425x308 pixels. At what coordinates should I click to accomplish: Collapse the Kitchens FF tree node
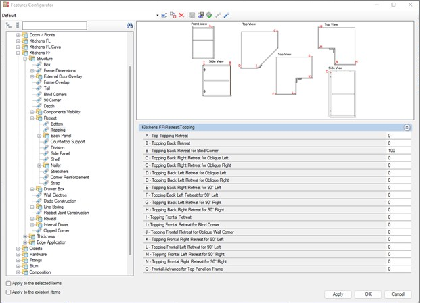tap(18, 52)
